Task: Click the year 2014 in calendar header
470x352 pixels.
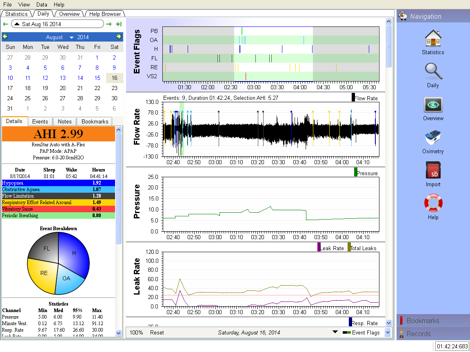Action: tap(83, 37)
